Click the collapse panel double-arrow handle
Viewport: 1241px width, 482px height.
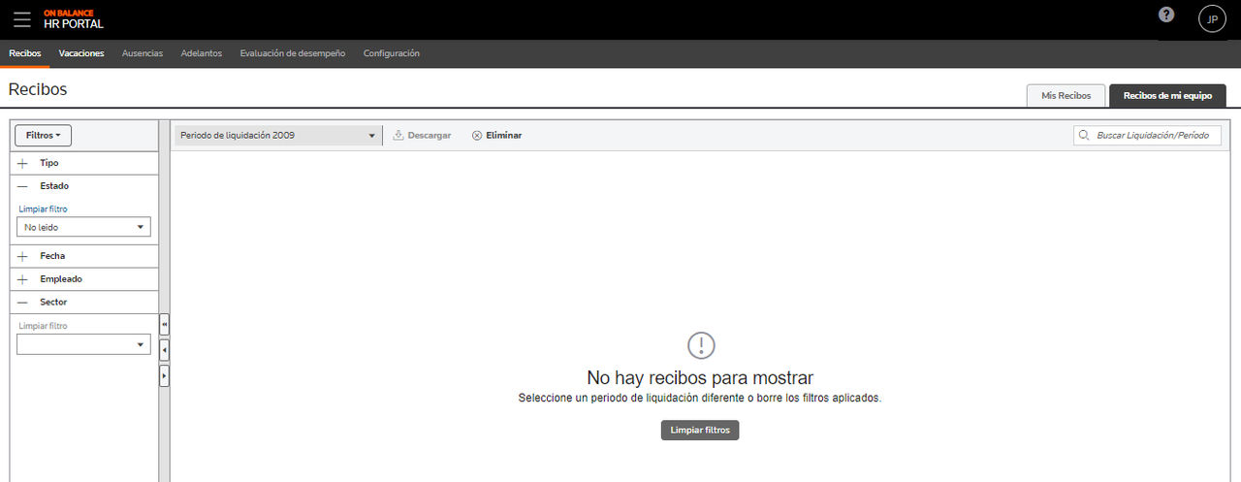pos(164,324)
